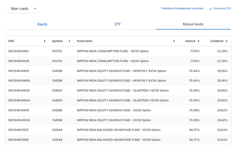
Task: Click haircut 77.61% in INF204K01AN1 row
Action: point(195,51)
